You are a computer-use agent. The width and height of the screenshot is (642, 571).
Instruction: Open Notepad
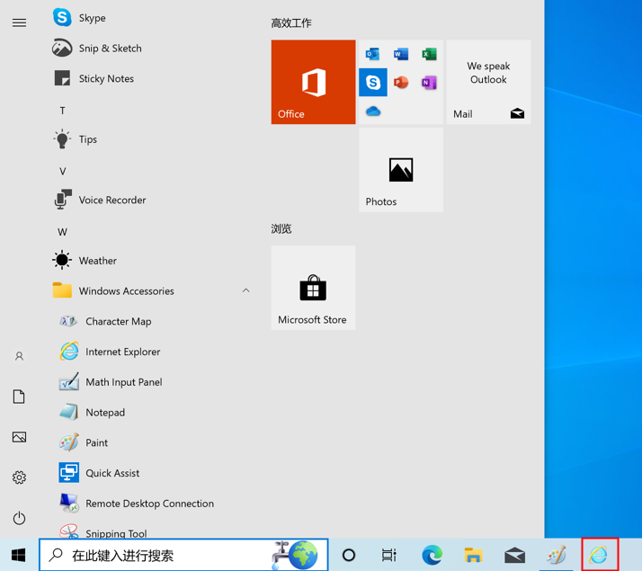pos(104,413)
